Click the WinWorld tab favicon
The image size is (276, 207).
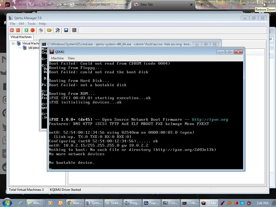(7, 5)
